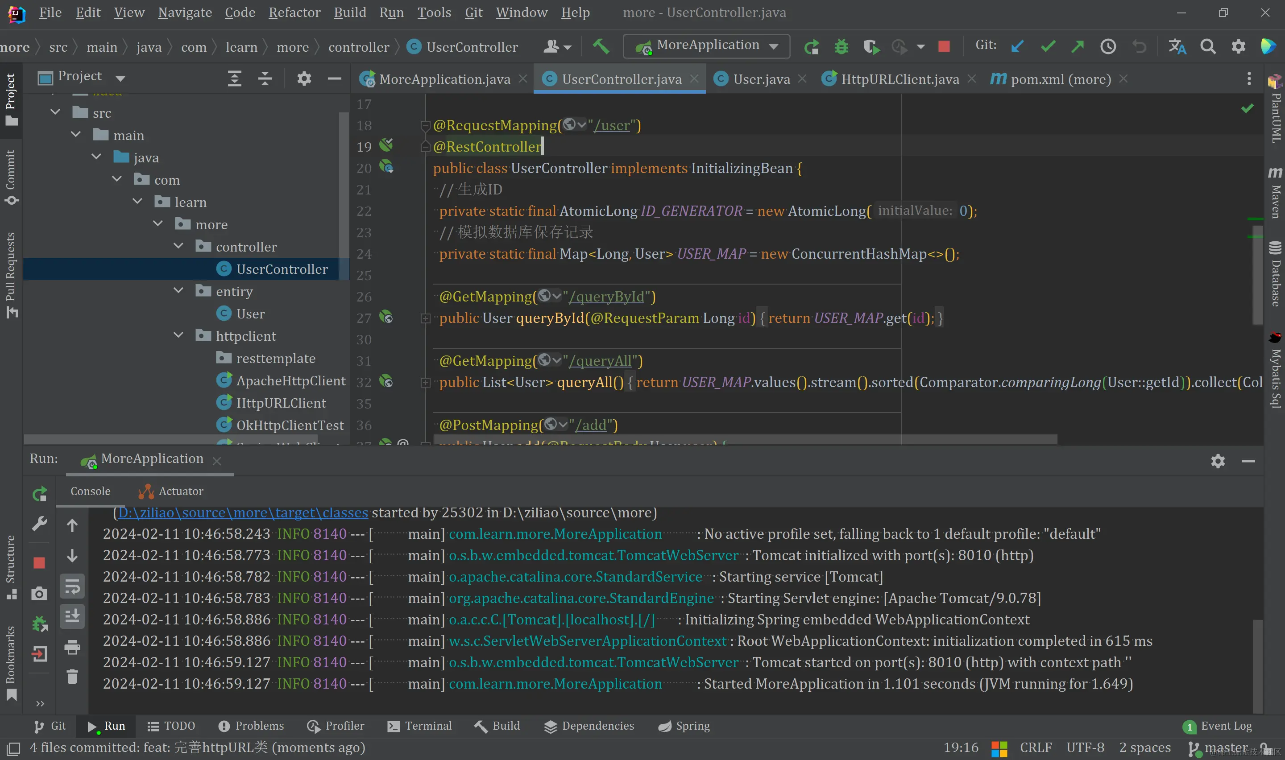Open Problems tool window button
Image resolution: width=1285 pixels, height=760 pixels.
coord(251,726)
